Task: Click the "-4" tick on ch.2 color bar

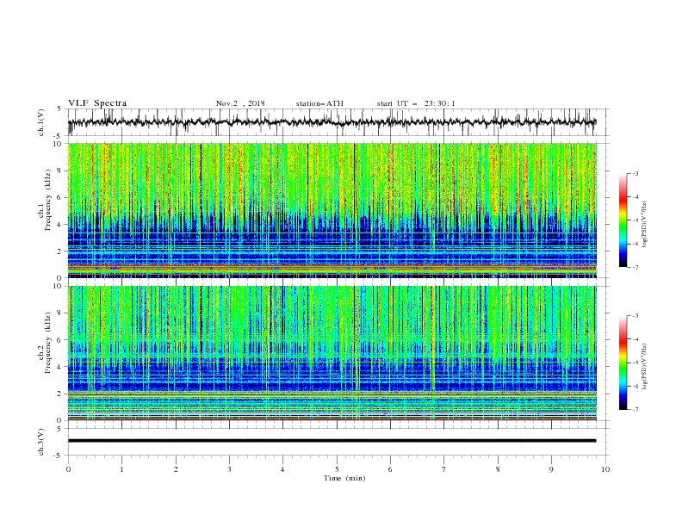Action: click(x=635, y=339)
